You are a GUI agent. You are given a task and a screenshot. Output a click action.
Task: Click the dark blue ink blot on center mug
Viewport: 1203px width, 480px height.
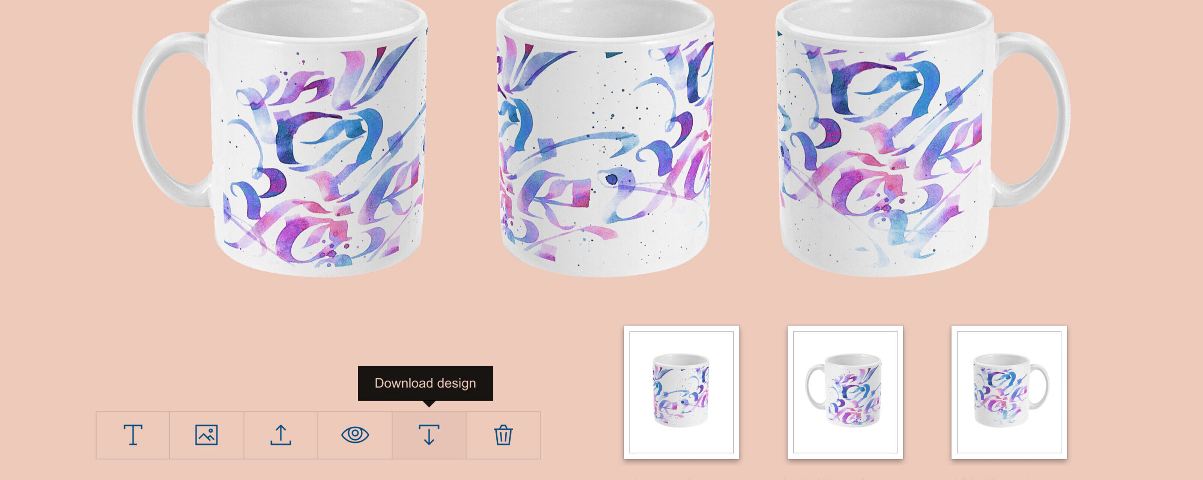pyautogui.click(x=611, y=178)
